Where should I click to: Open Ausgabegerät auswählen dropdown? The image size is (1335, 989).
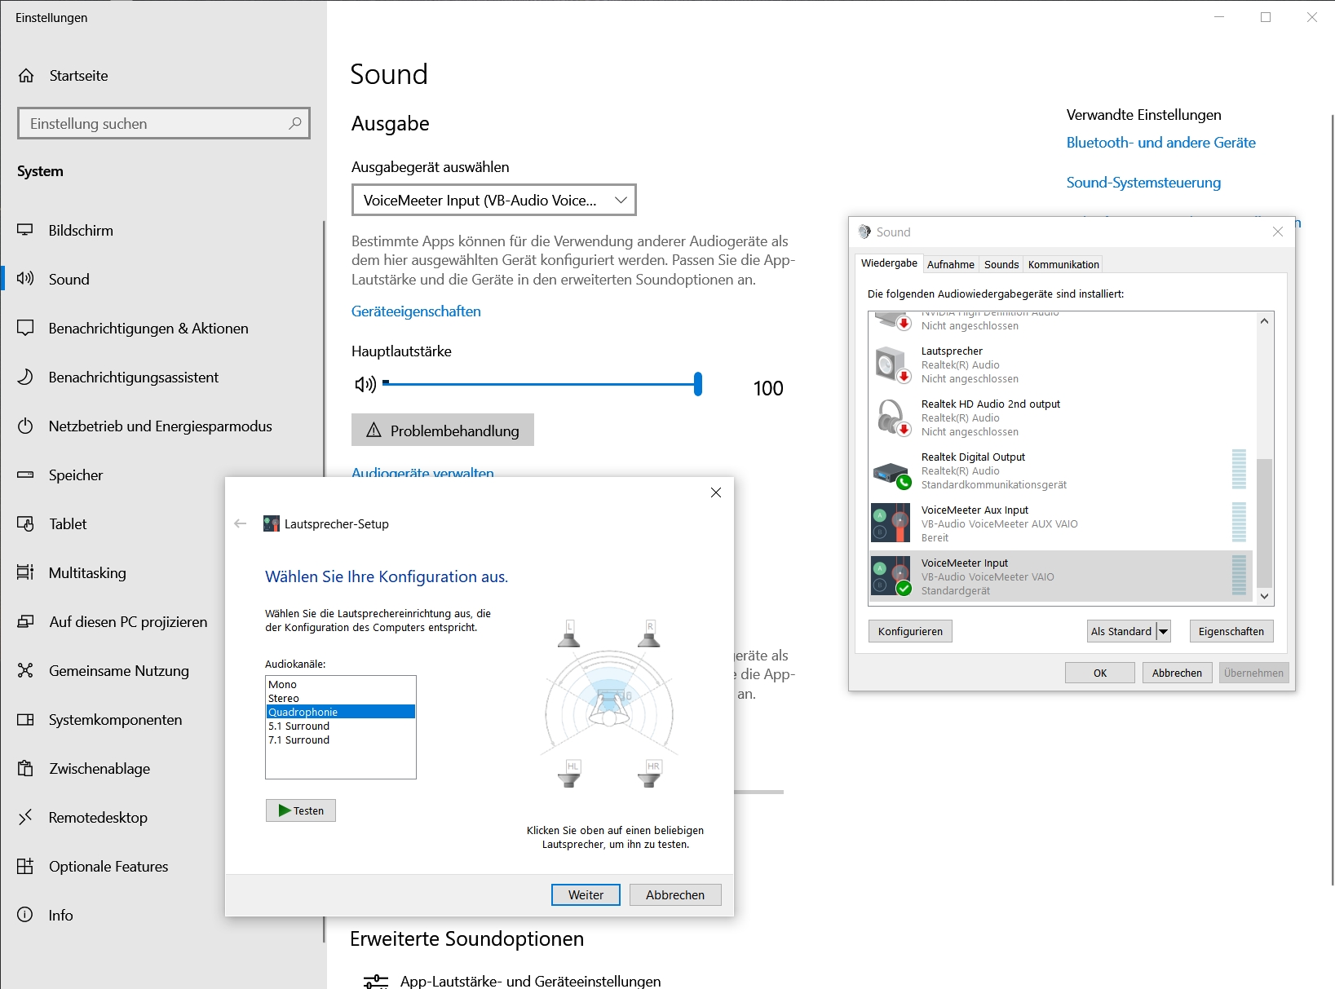pyautogui.click(x=493, y=200)
